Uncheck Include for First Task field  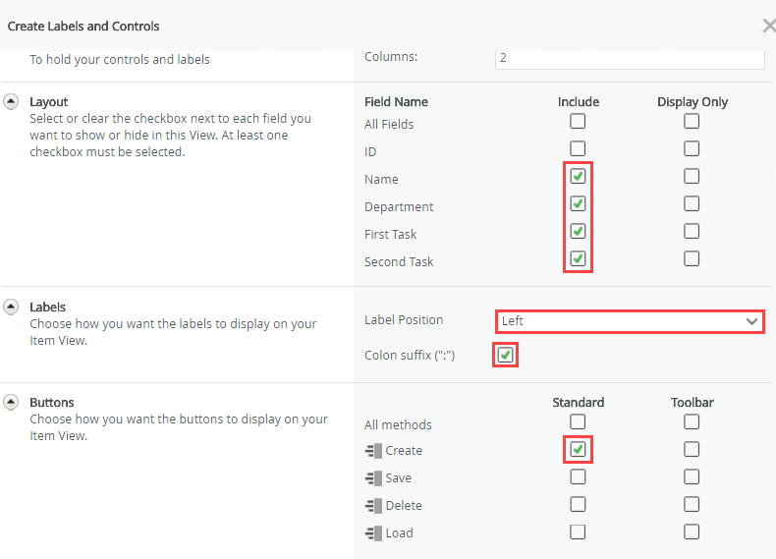click(x=578, y=231)
